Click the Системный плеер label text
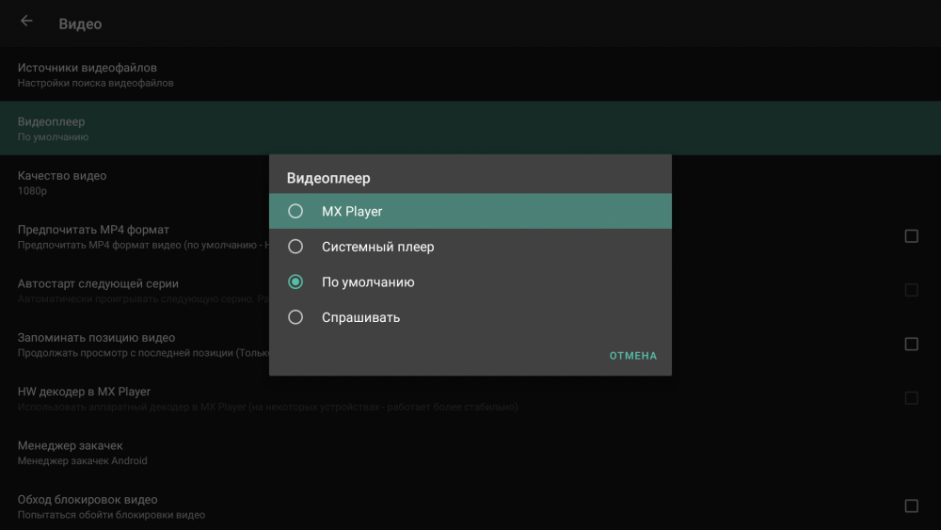The height and width of the screenshot is (530, 941). tap(377, 247)
